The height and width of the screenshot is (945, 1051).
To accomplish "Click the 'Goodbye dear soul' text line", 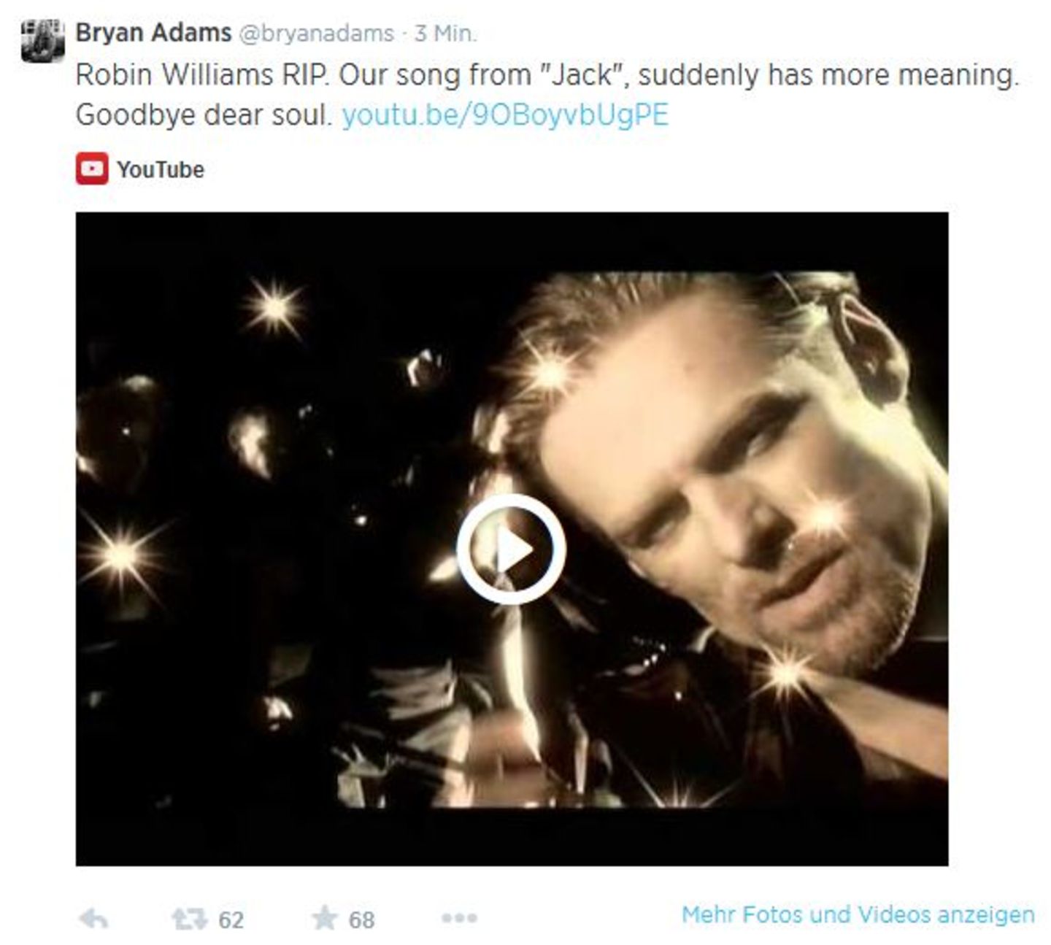I will click(x=205, y=113).
